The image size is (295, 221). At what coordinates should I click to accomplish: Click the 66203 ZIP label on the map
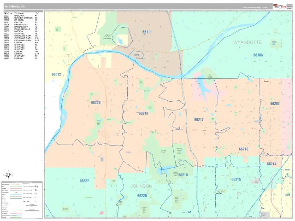click(x=275, y=104)
